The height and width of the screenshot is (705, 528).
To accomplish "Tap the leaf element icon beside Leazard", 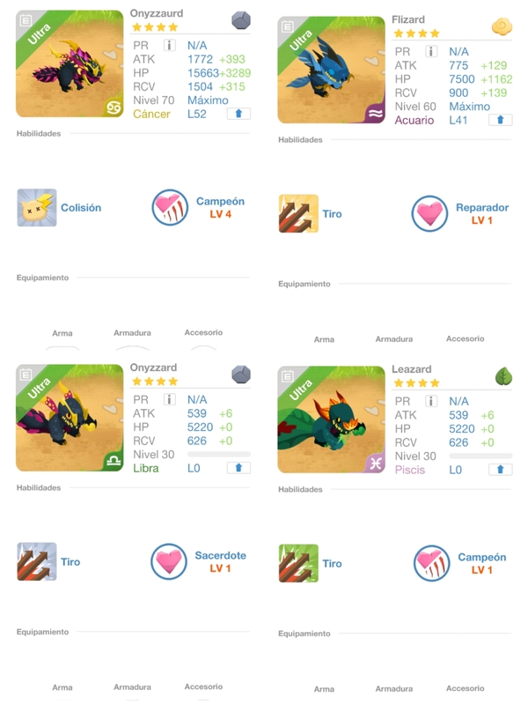I will click(x=503, y=376).
